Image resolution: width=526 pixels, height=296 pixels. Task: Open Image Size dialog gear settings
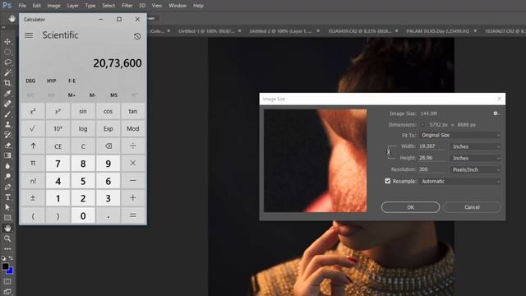(496, 113)
